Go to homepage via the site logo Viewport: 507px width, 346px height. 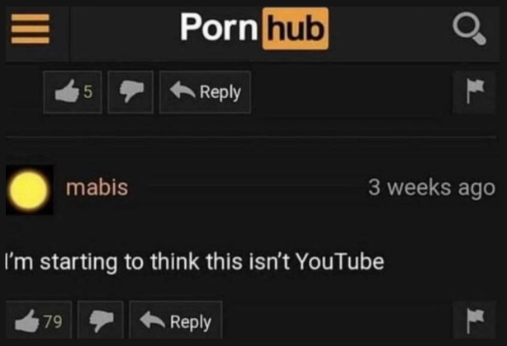[x=254, y=28]
